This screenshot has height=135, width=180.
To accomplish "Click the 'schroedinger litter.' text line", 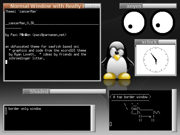I will (x=27, y=58).
